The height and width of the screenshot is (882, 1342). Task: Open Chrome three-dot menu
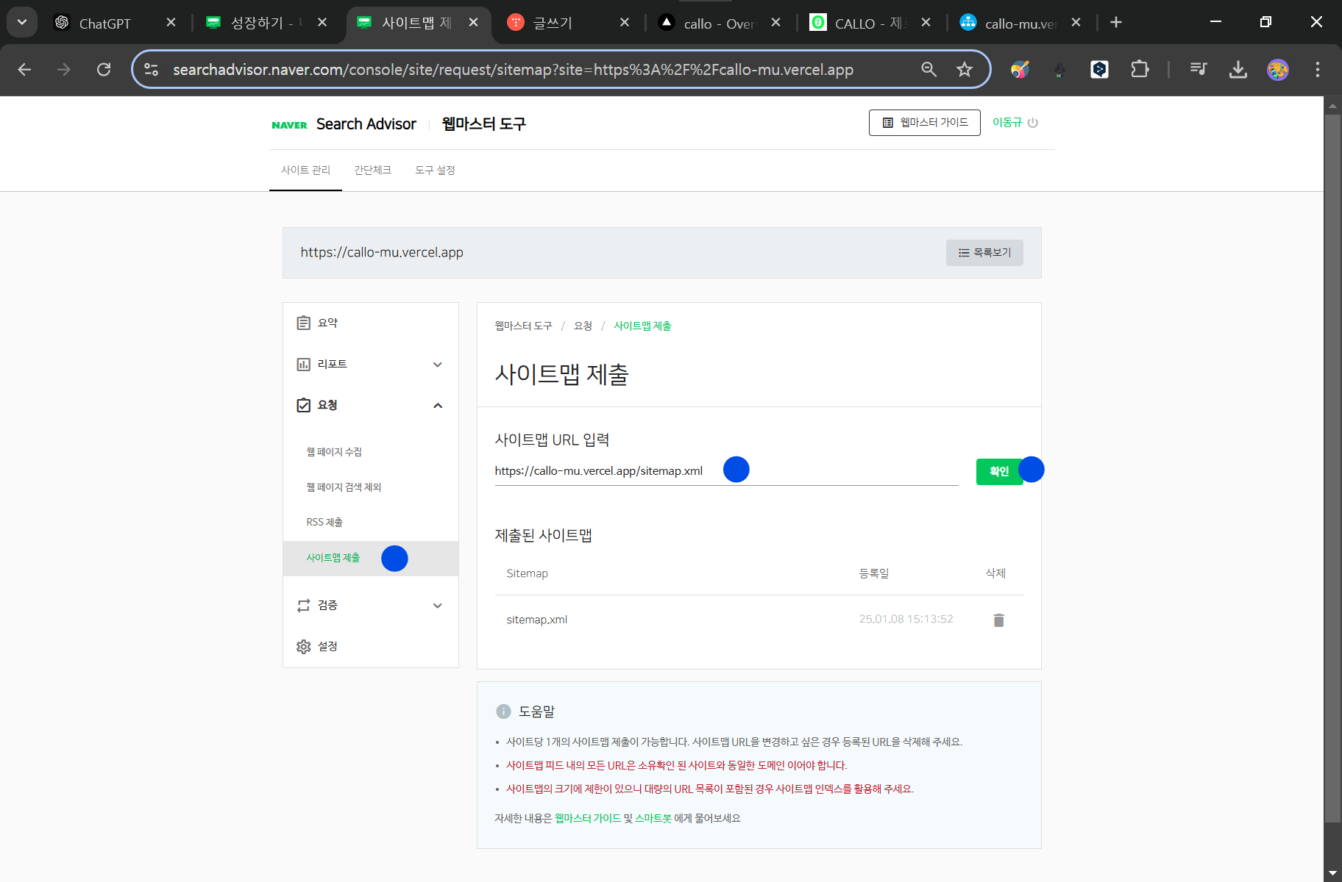tap(1318, 69)
